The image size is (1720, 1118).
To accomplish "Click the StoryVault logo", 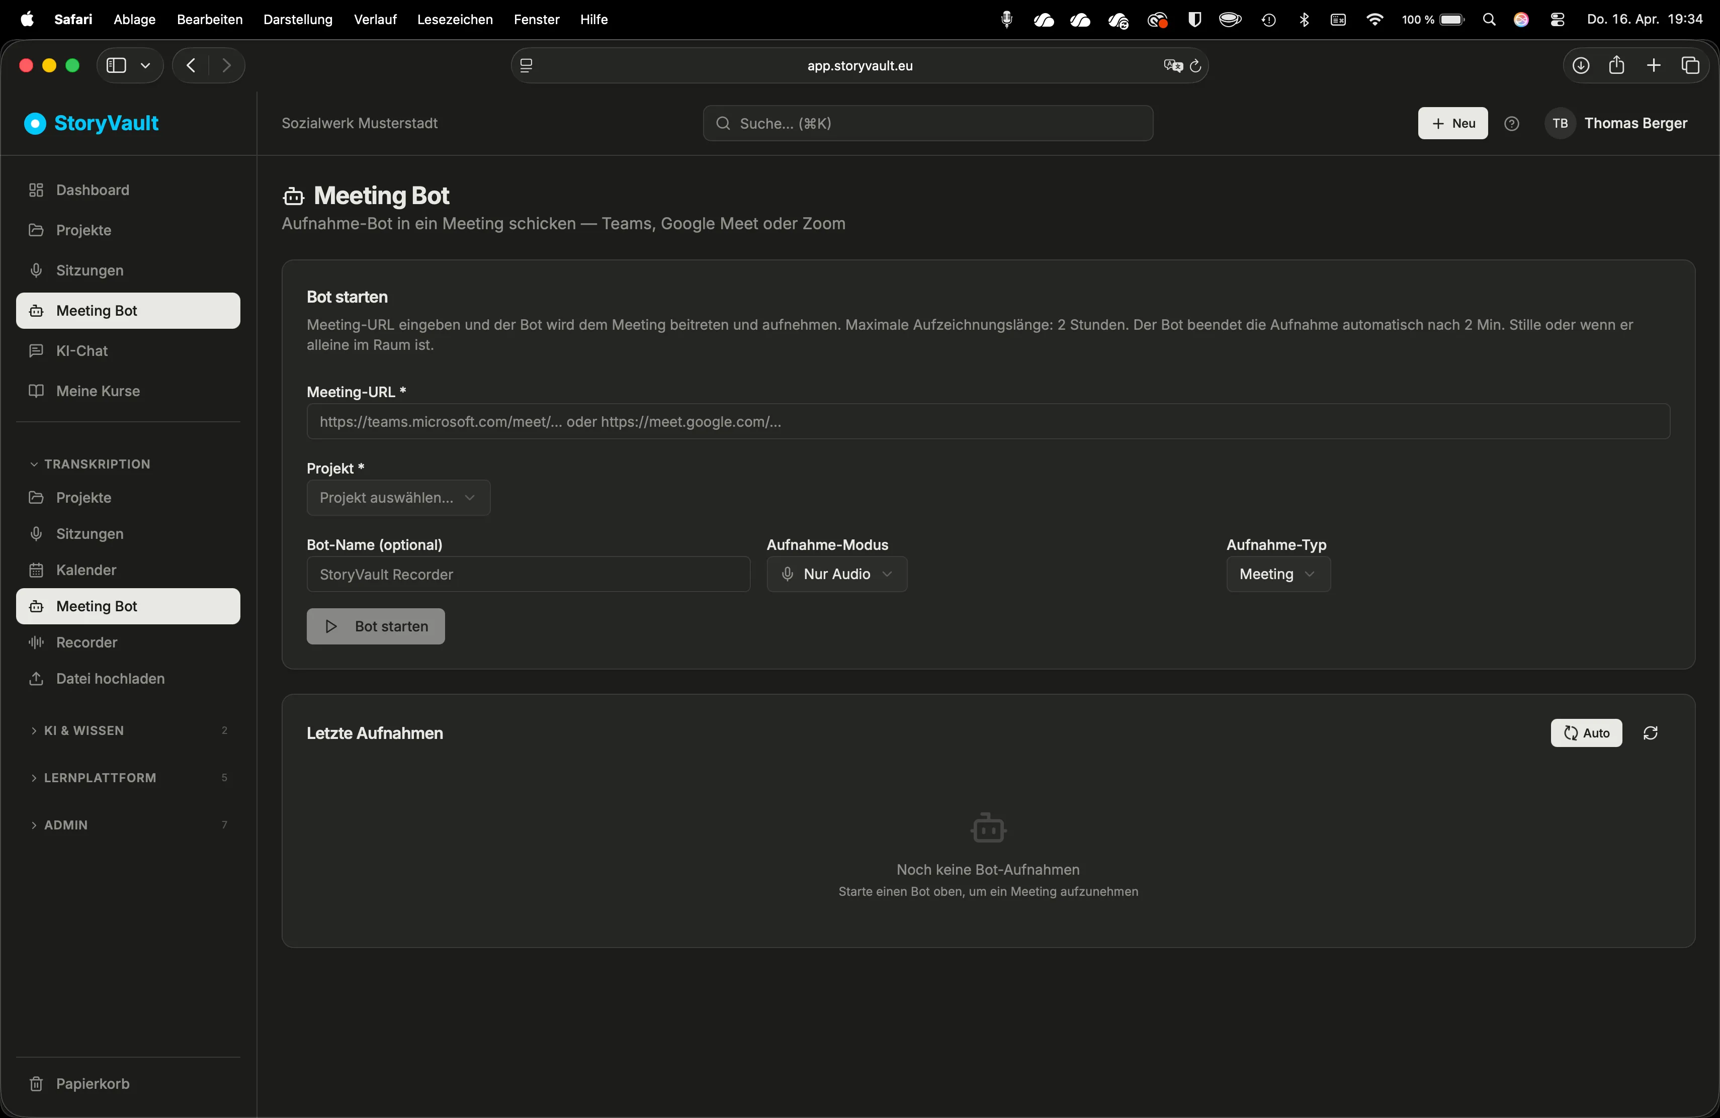I will (x=91, y=124).
